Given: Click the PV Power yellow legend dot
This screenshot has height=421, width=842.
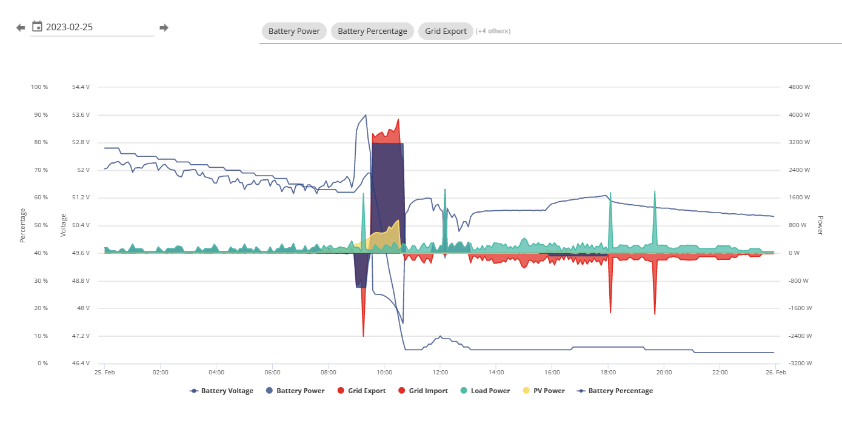Looking at the screenshot, I should 526,391.
